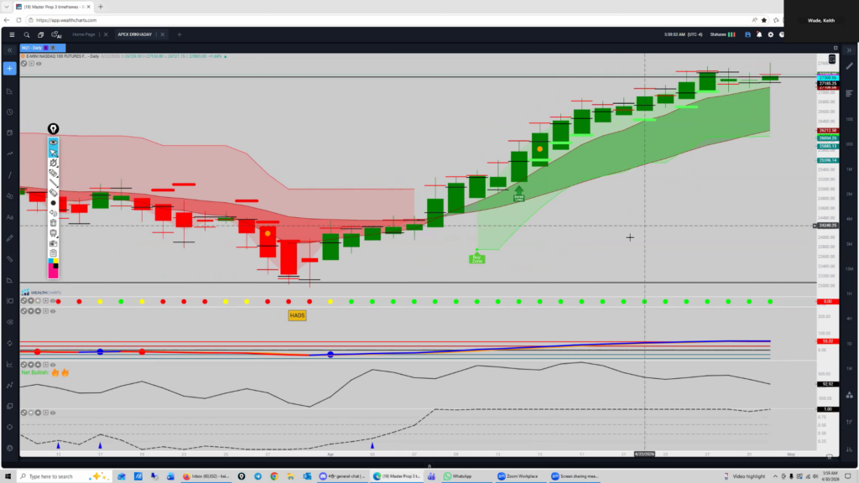Image resolution: width=859 pixels, height=483 pixels.
Task: Reload the browser page
Action: [x=18, y=20]
